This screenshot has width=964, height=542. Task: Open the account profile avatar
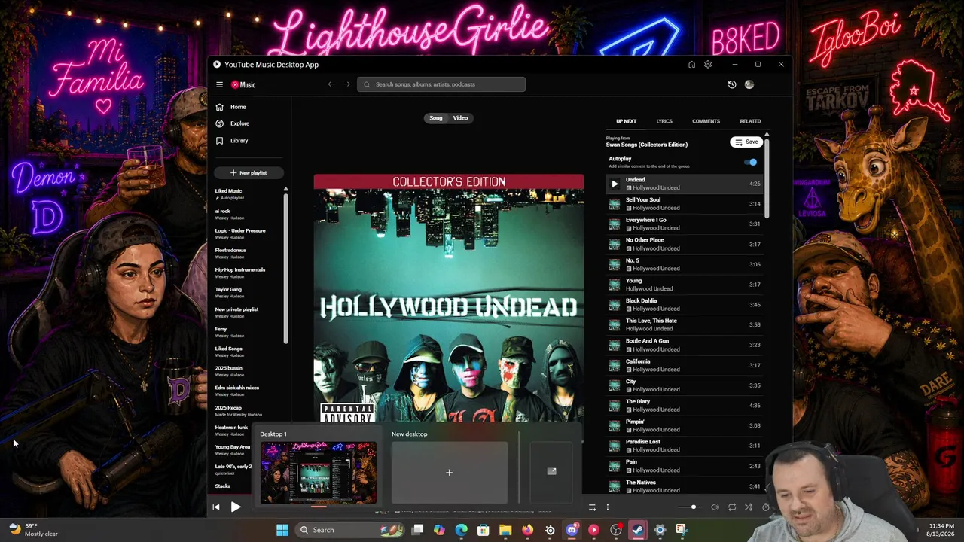pyautogui.click(x=749, y=84)
